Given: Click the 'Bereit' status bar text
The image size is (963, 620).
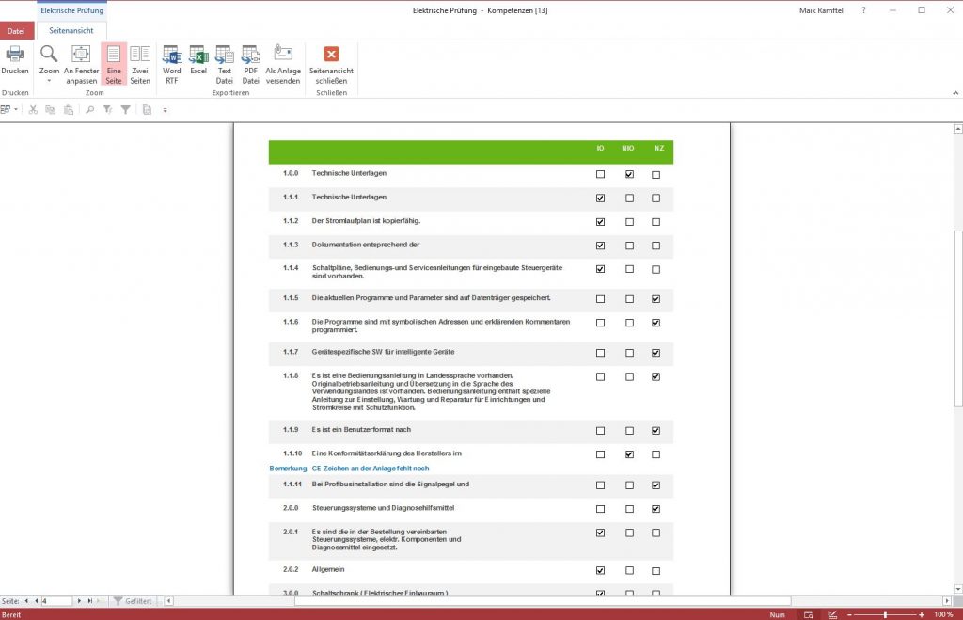Looking at the screenshot, I should click(11, 614).
